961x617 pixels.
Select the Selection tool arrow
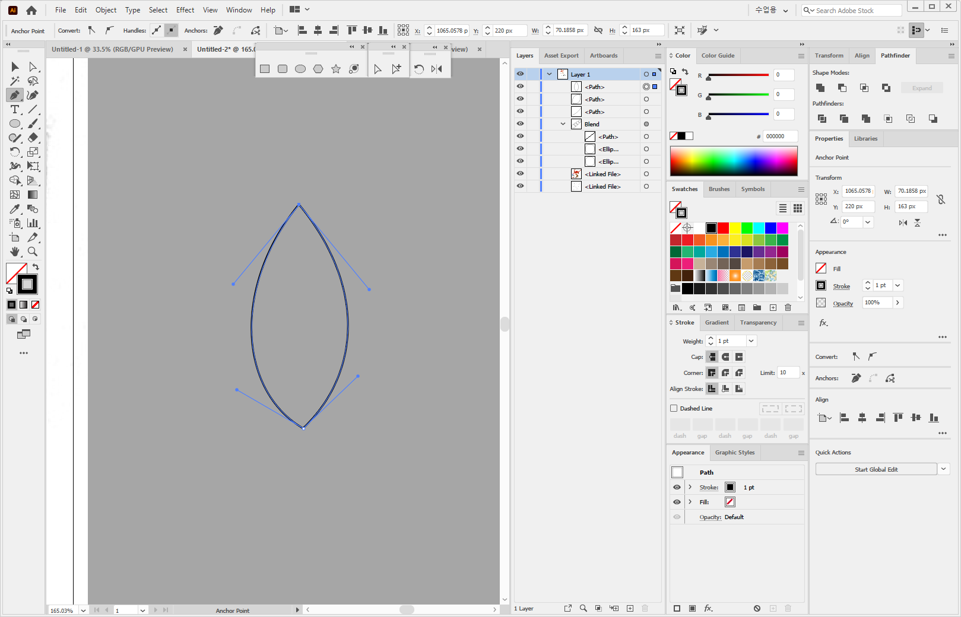[x=15, y=66]
